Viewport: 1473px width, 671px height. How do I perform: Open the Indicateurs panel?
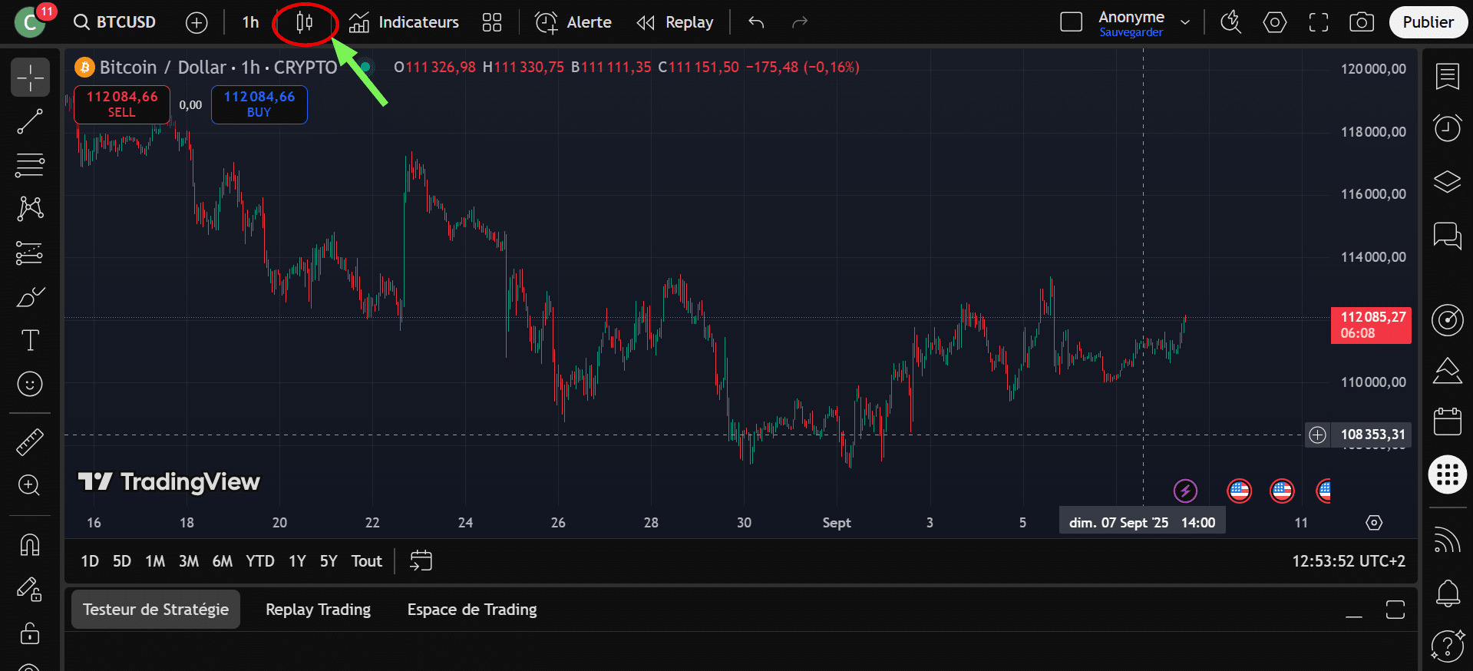(404, 22)
